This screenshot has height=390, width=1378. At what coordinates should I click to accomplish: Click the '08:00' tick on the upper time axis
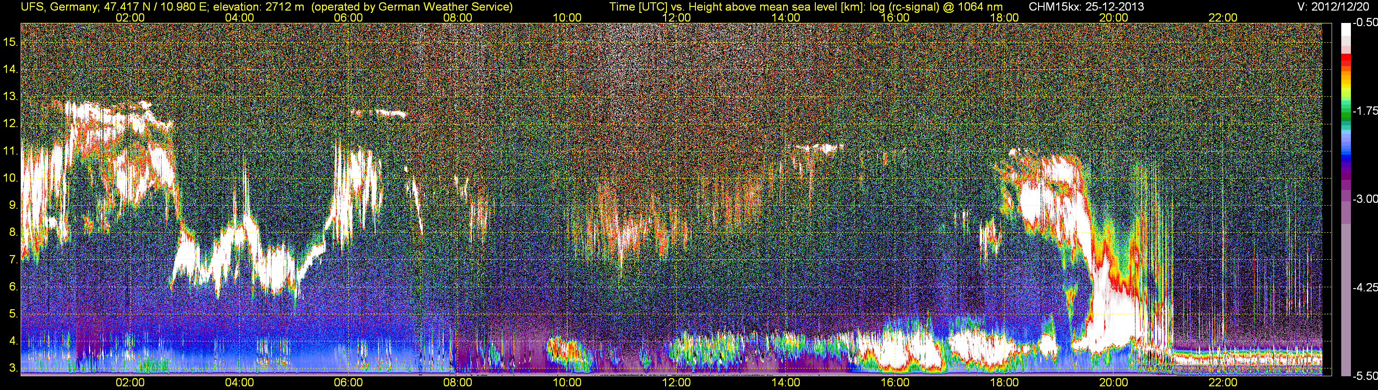point(458,17)
